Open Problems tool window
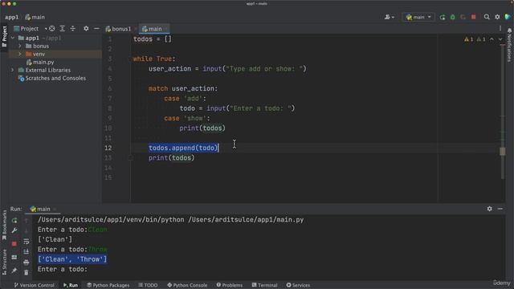The width and height of the screenshot is (514, 289). (230, 285)
